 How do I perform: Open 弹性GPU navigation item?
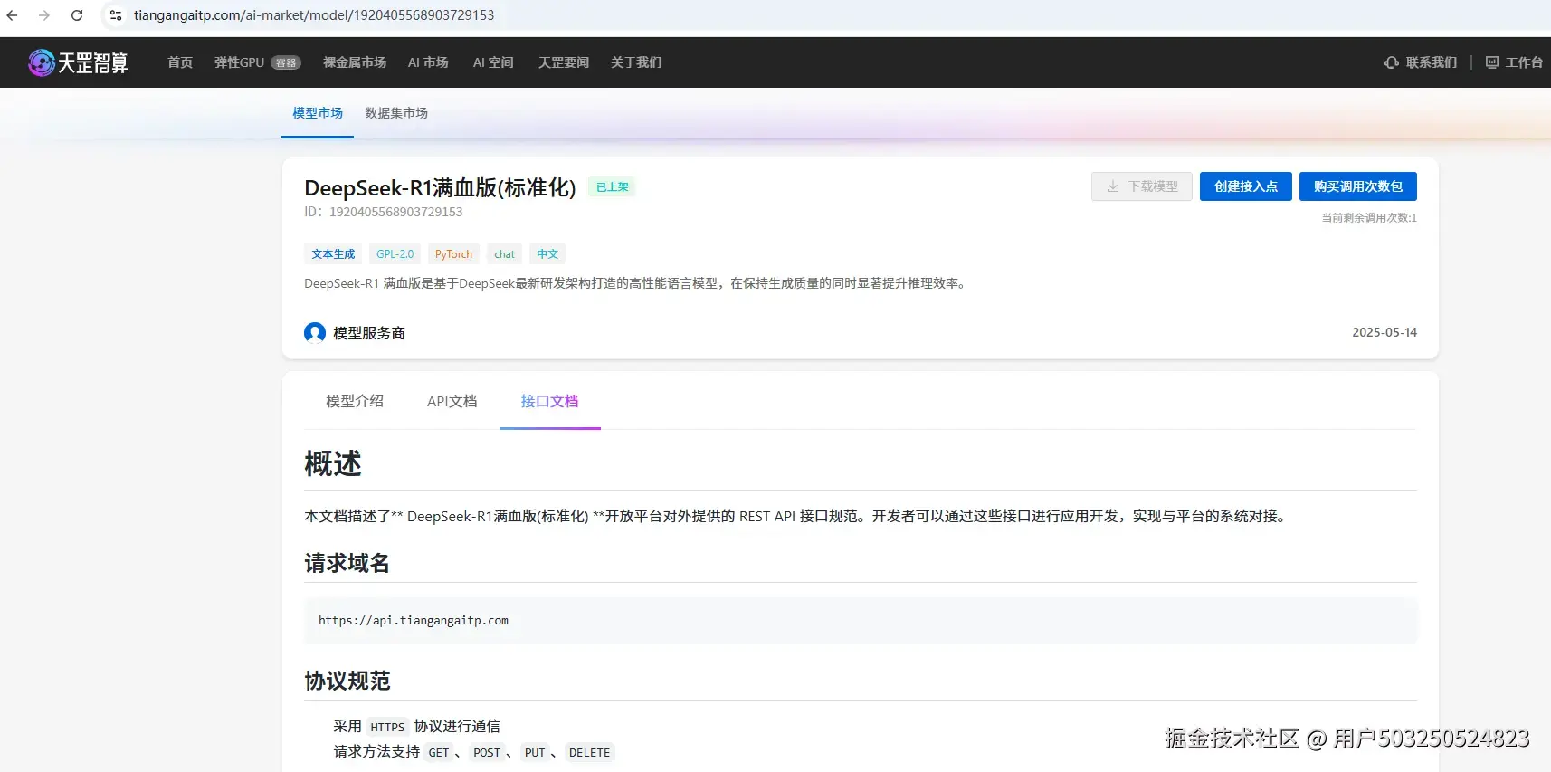(239, 62)
